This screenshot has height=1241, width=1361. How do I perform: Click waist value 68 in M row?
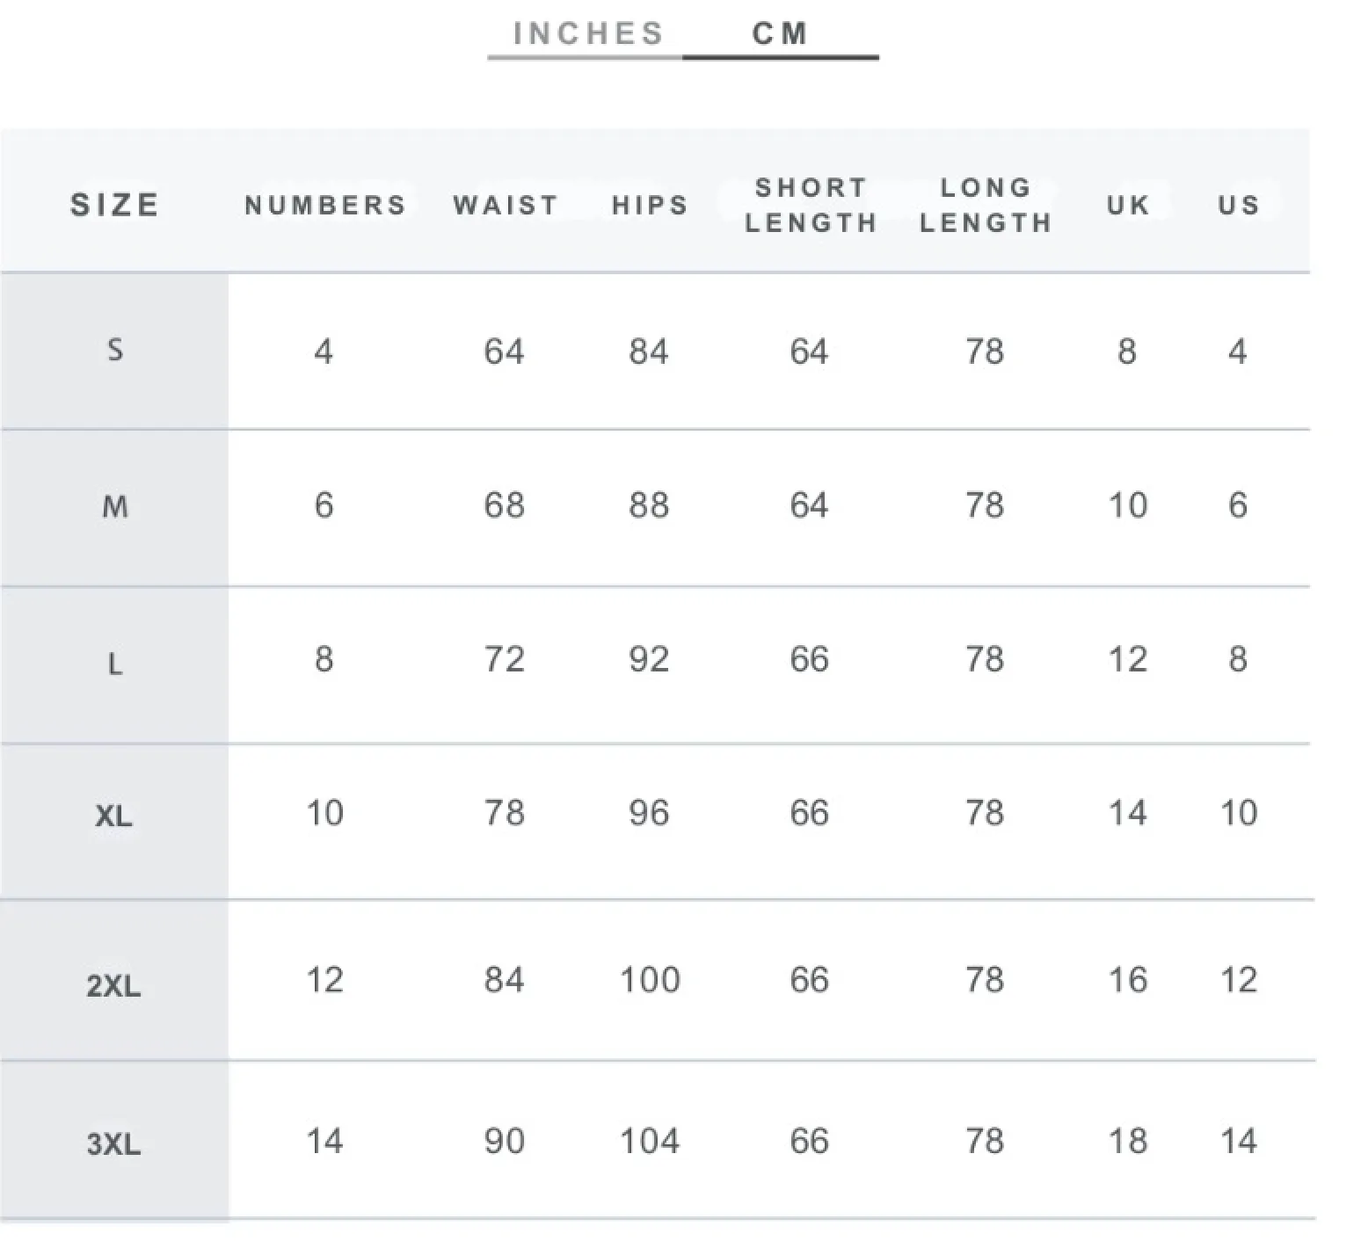click(505, 505)
